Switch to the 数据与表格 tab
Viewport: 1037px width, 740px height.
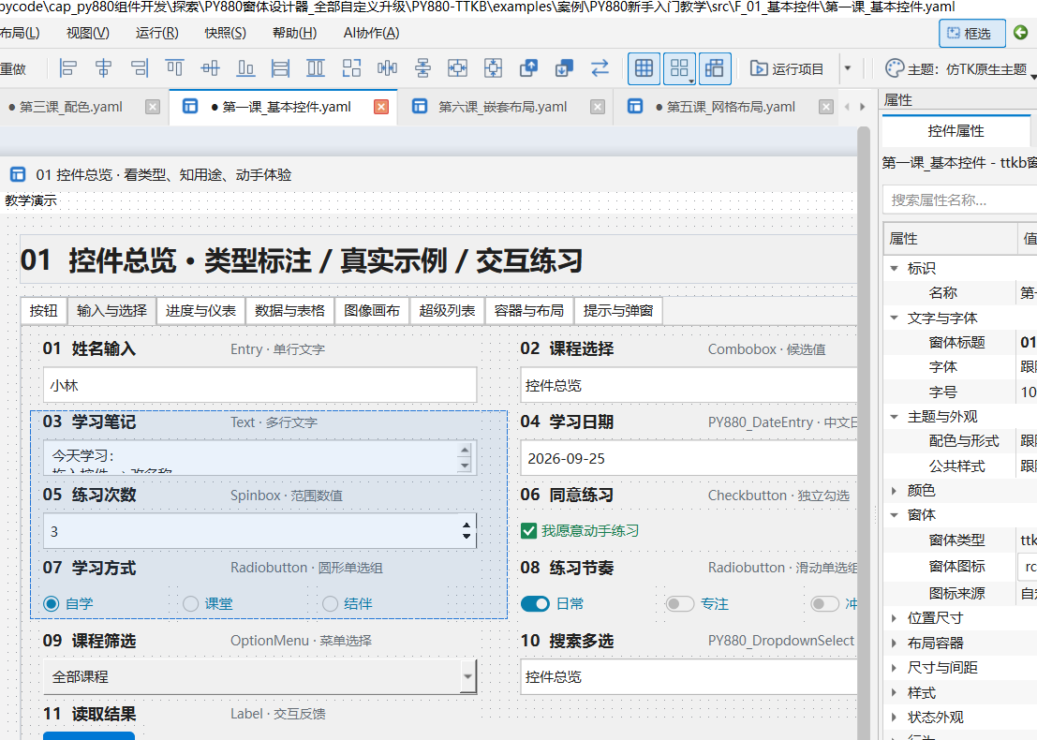click(x=289, y=311)
